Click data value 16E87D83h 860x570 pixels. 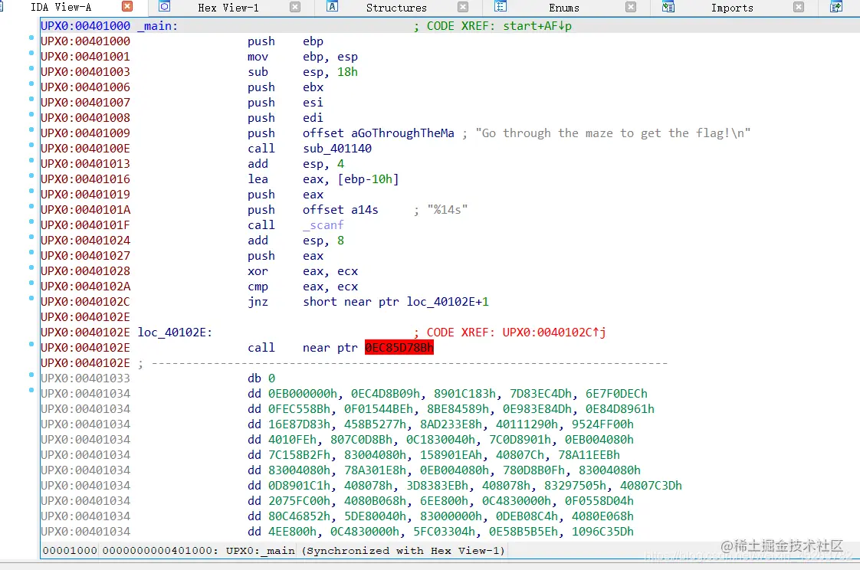(300, 424)
